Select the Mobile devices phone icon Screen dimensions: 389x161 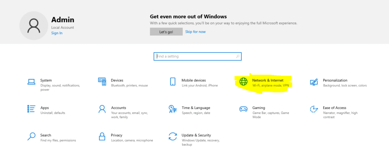coord(172,82)
